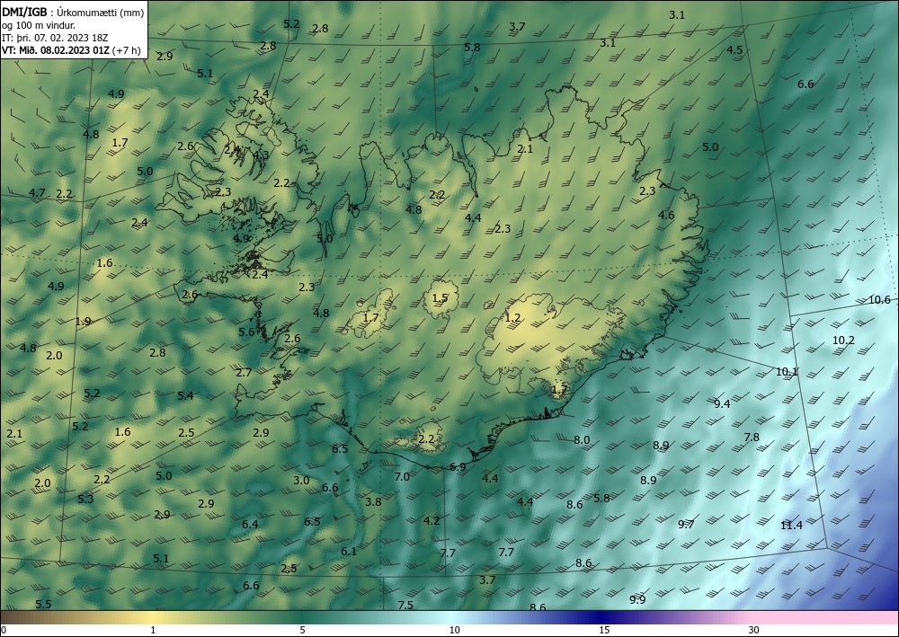Click the 3.8 value on the map
The height and width of the screenshot is (637, 899).
tap(373, 502)
